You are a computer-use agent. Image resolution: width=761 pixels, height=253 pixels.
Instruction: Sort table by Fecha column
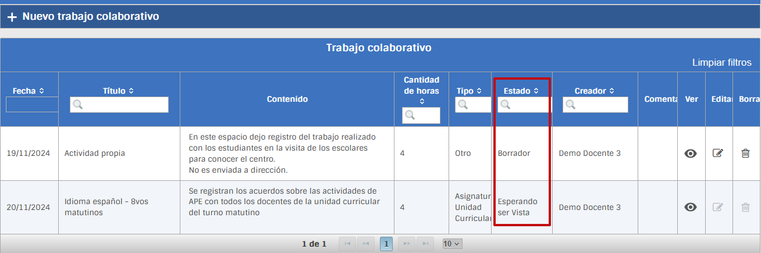[41, 91]
